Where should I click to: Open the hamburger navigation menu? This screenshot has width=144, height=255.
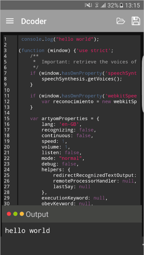10,21
